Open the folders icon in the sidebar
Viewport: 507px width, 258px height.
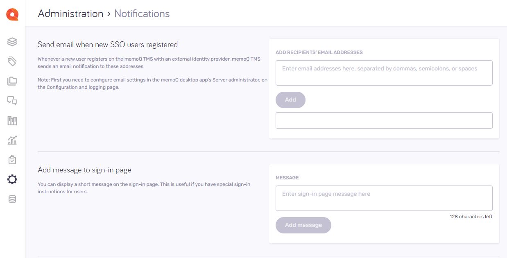(x=12, y=81)
